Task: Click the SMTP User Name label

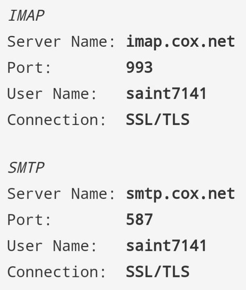Action: tap(52, 246)
